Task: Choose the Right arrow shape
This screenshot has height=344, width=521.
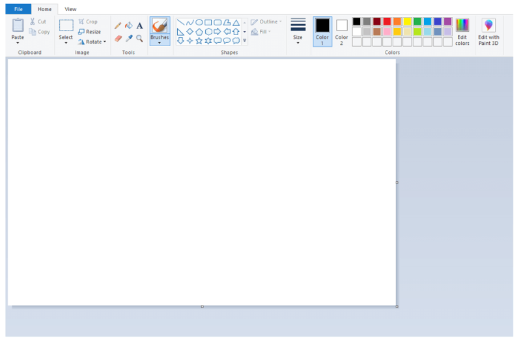Action: [x=218, y=32]
